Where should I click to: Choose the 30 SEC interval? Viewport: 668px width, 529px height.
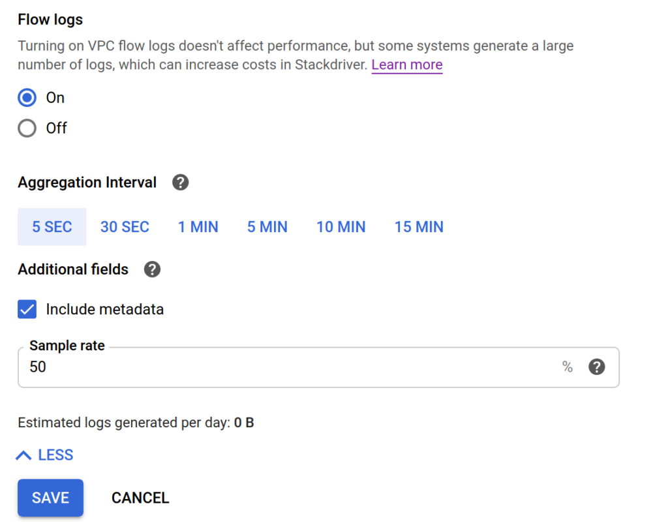click(x=125, y=226)
